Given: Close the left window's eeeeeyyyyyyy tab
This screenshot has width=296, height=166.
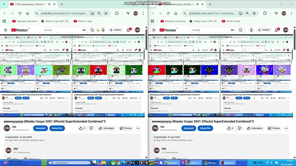Looking at the screenshot, I should pos(54,4).
